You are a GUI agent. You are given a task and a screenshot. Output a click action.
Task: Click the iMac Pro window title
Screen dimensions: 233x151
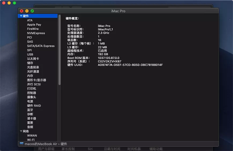118,11
